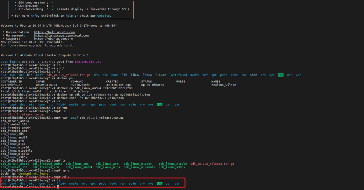Select the "X11-forwarding" label
This screenshot has height=190, width=364.
click(x=31, y=9)
